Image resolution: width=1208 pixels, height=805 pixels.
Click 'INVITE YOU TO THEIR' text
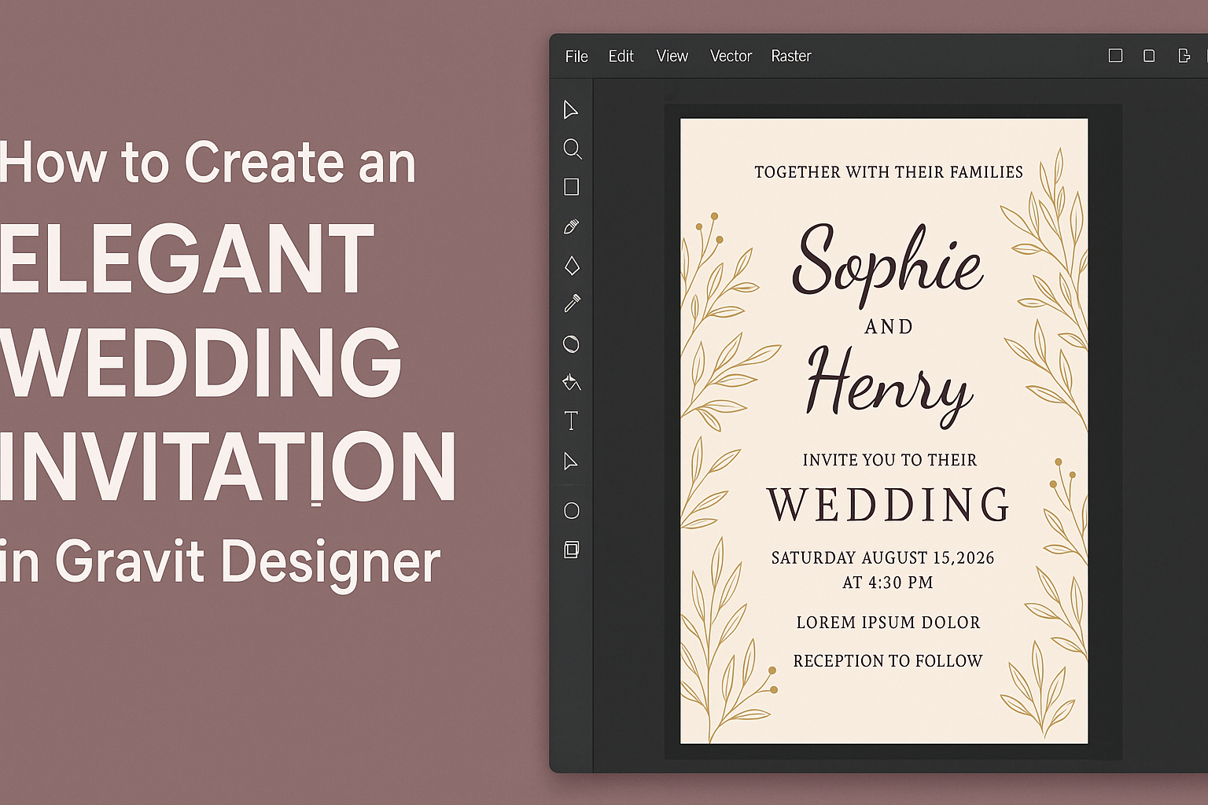[889, 460]
